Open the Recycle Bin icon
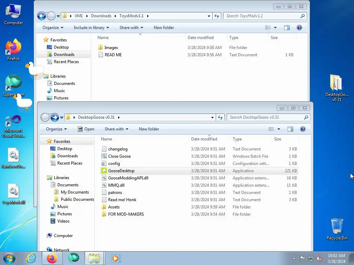 click(337, 229)
